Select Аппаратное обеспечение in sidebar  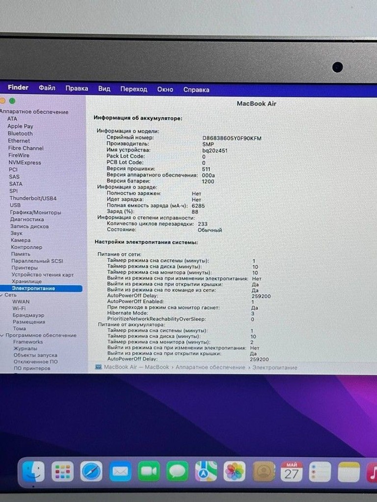[x=34, y=112]
